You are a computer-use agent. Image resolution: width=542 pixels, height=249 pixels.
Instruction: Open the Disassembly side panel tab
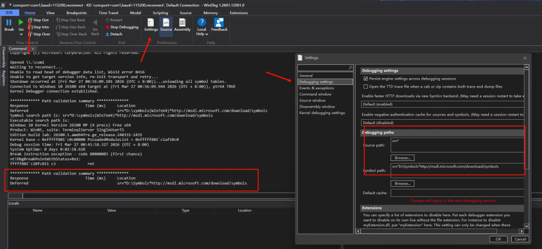[x=4, y=57]
